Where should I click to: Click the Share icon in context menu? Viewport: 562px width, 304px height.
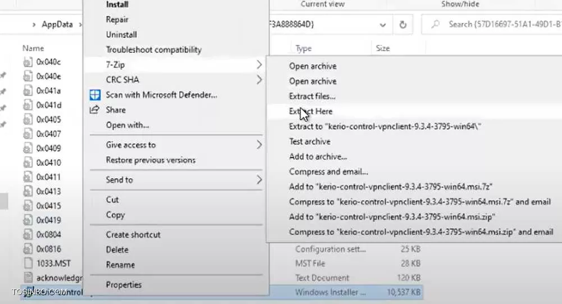(94, 110)
